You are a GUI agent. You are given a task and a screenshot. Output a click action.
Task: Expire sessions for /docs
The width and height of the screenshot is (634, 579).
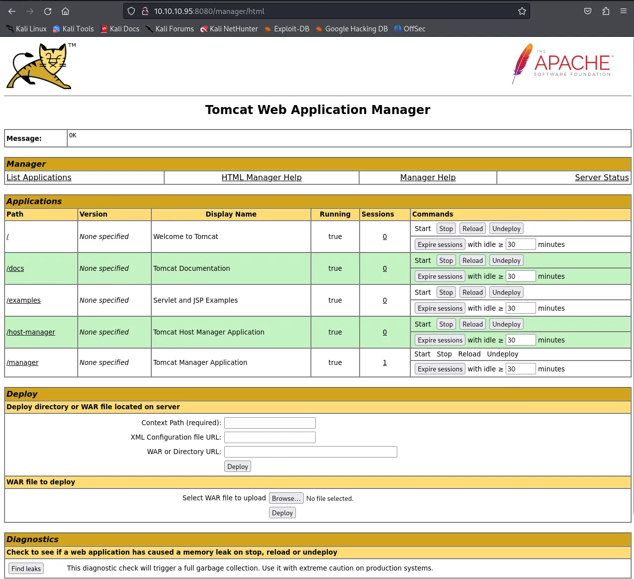tap(440, 276)
